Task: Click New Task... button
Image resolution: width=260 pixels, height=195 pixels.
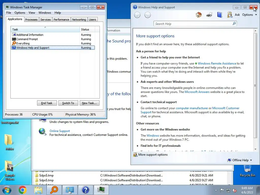Action: [x=90, y=103]
